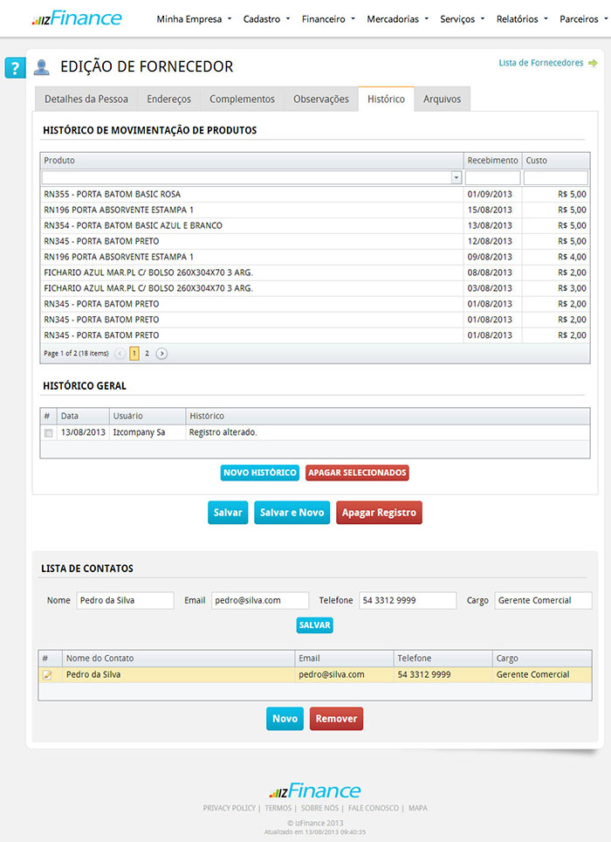Select page 2 in product history pager
The image size is (611, 842).
[x=147, y=354]
